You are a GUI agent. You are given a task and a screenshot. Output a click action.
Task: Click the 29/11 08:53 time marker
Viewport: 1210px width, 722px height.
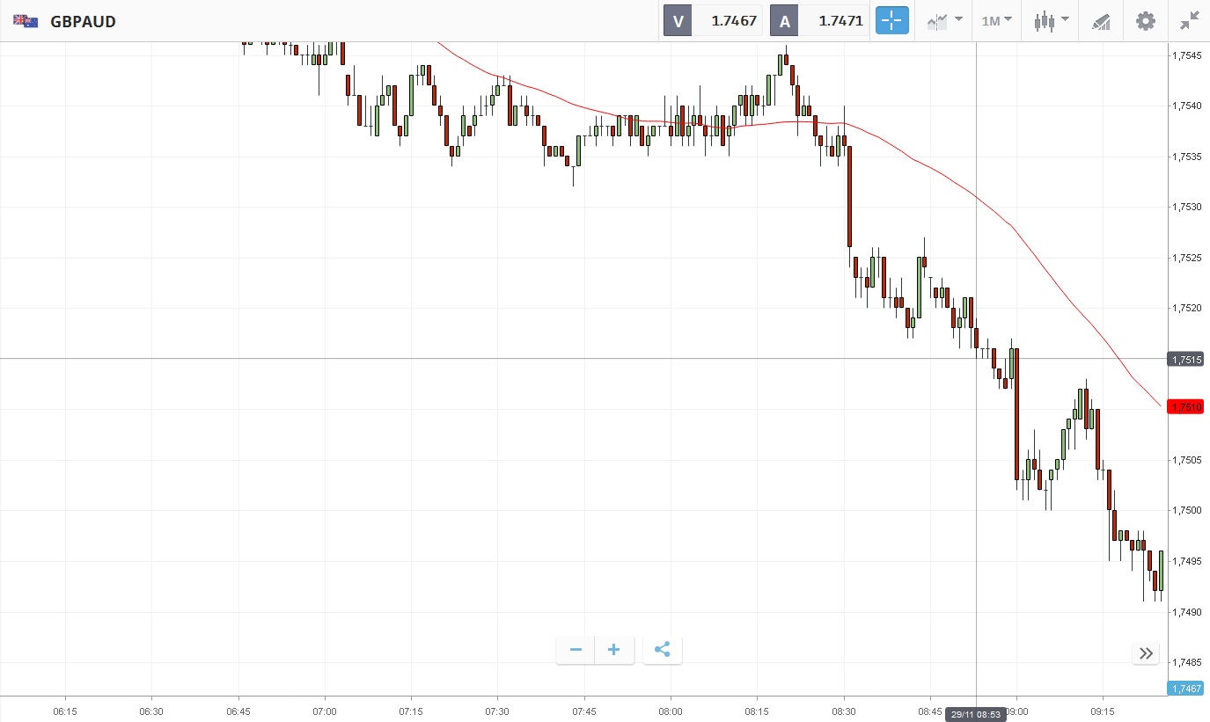click(976, 715)
